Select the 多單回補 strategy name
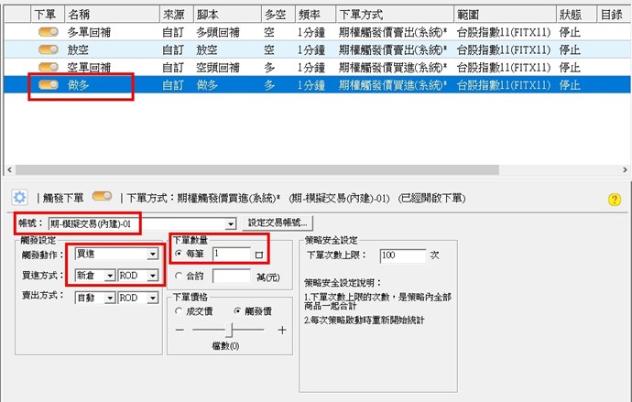Image resolution: width=632 pixels, height=402 pixels. coord(89,32)
